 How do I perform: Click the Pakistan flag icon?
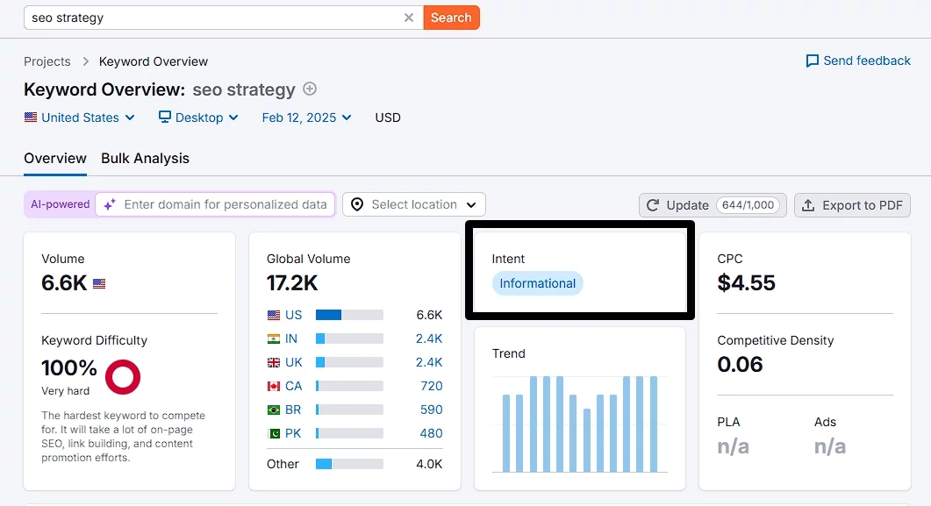click(273, 433)
